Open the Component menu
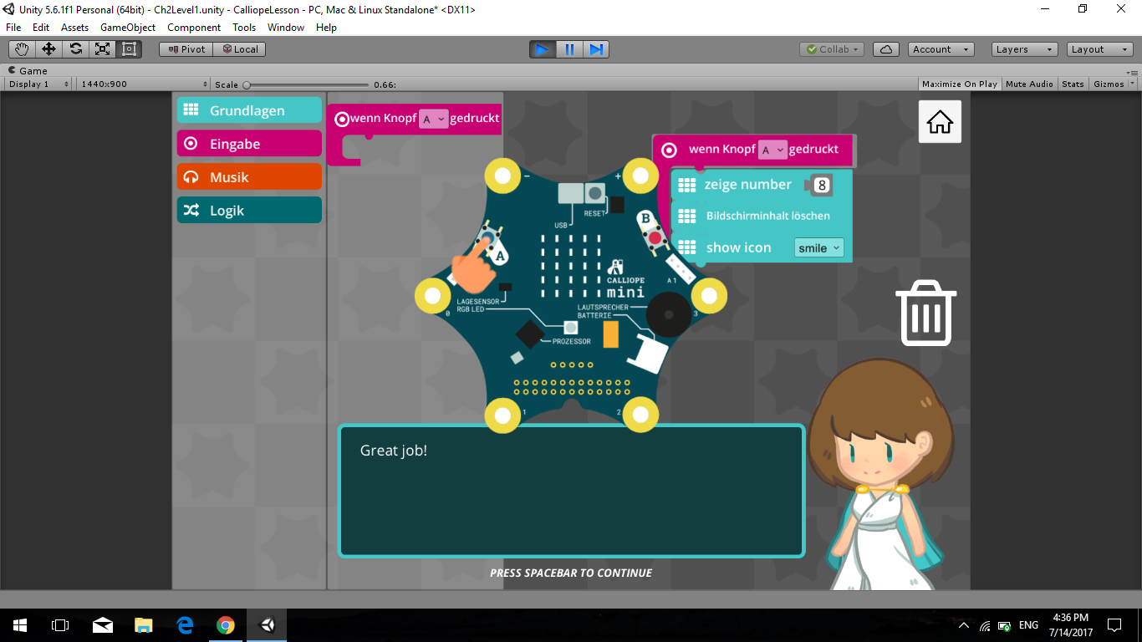1142x642 pixels. click(194, 28)
